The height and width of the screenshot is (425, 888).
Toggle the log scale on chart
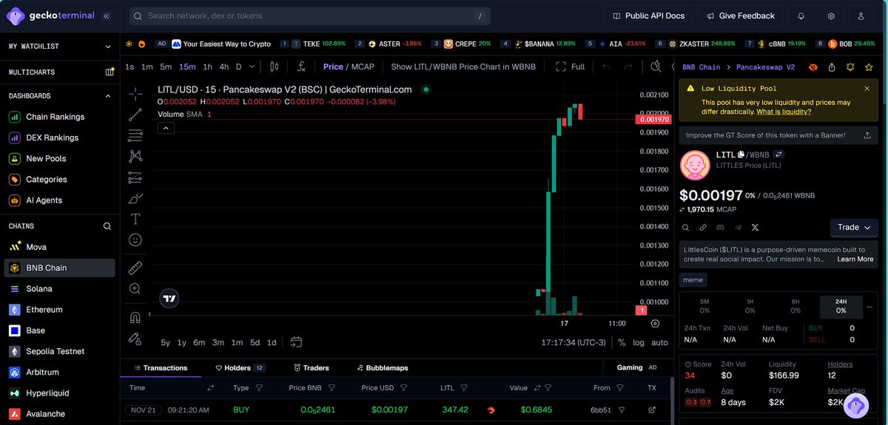click(x=639, y=342)
